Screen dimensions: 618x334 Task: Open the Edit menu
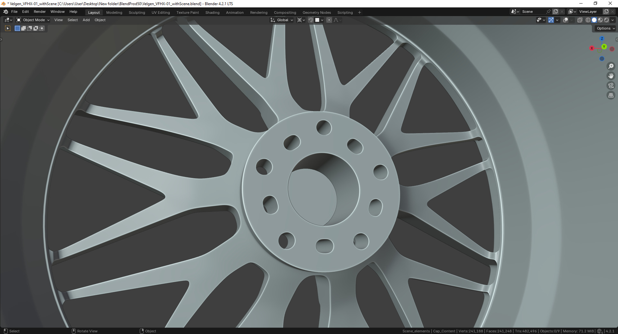pyautogui.click(x=25, y=12)
